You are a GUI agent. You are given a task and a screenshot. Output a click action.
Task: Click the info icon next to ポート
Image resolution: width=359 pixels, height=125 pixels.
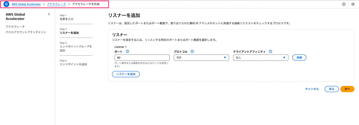click(x=128, y=51)
